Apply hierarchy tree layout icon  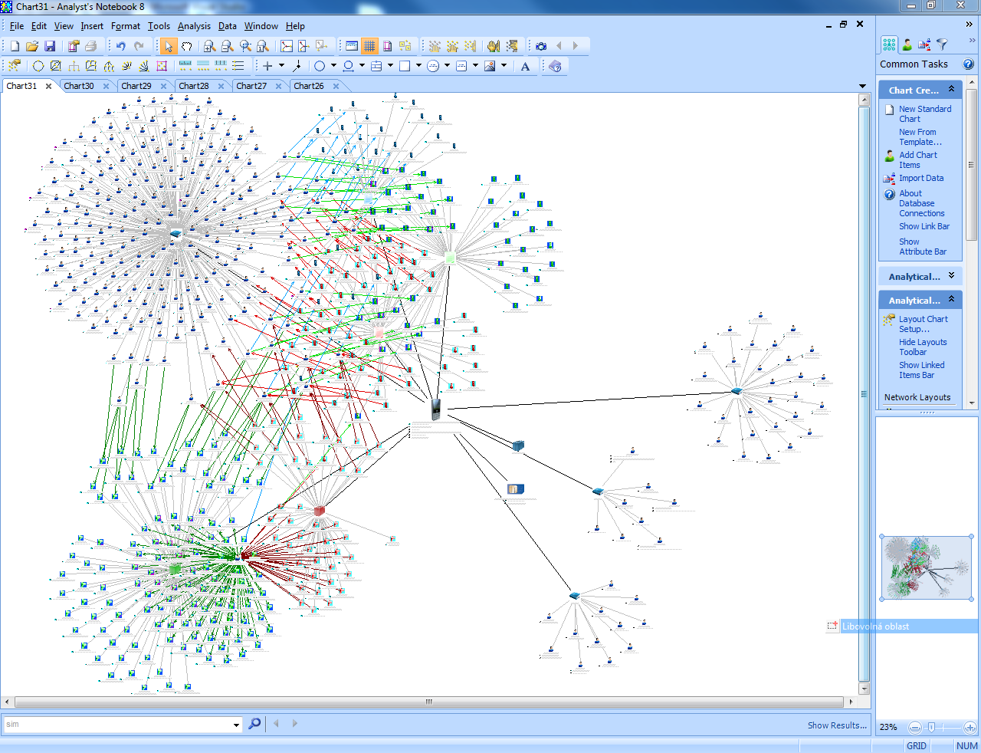(x=74, y=66)
